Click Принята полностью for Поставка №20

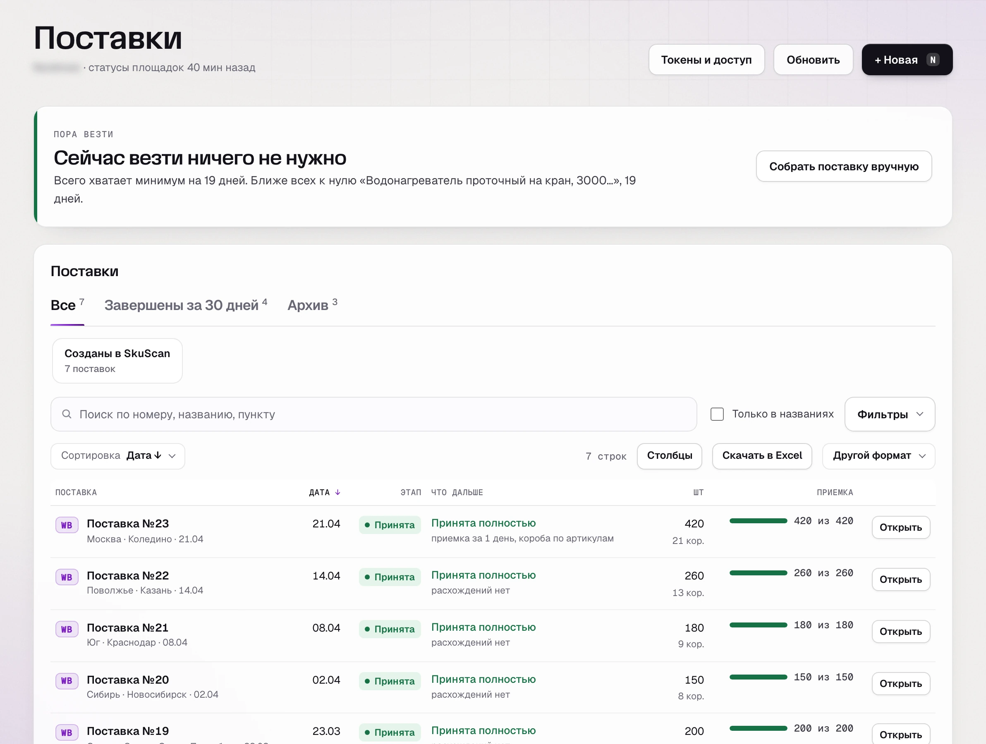[x=483, y=680]
